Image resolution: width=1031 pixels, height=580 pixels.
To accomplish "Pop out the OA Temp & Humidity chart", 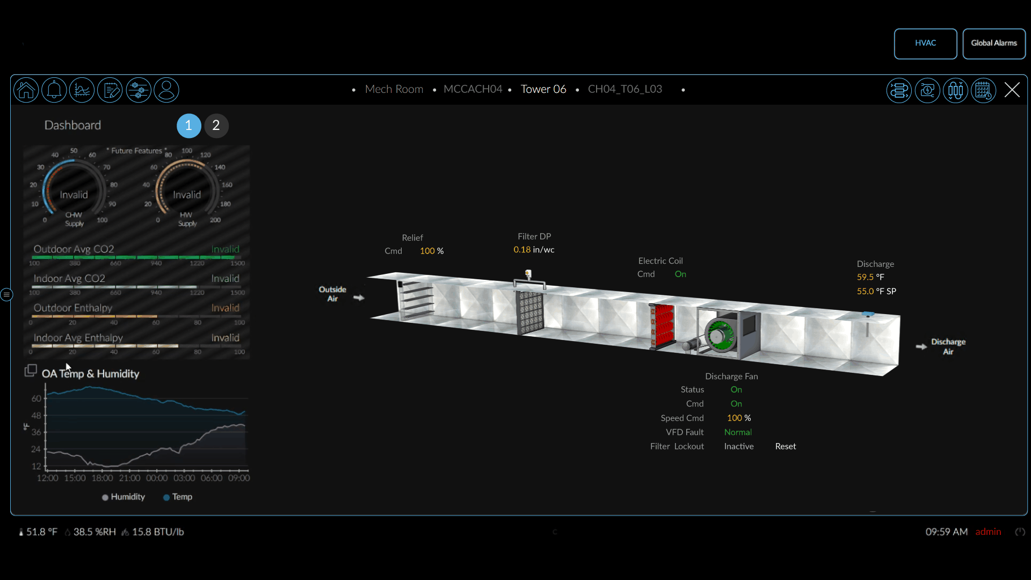I will pyautogui.click(x=31, y=371).
